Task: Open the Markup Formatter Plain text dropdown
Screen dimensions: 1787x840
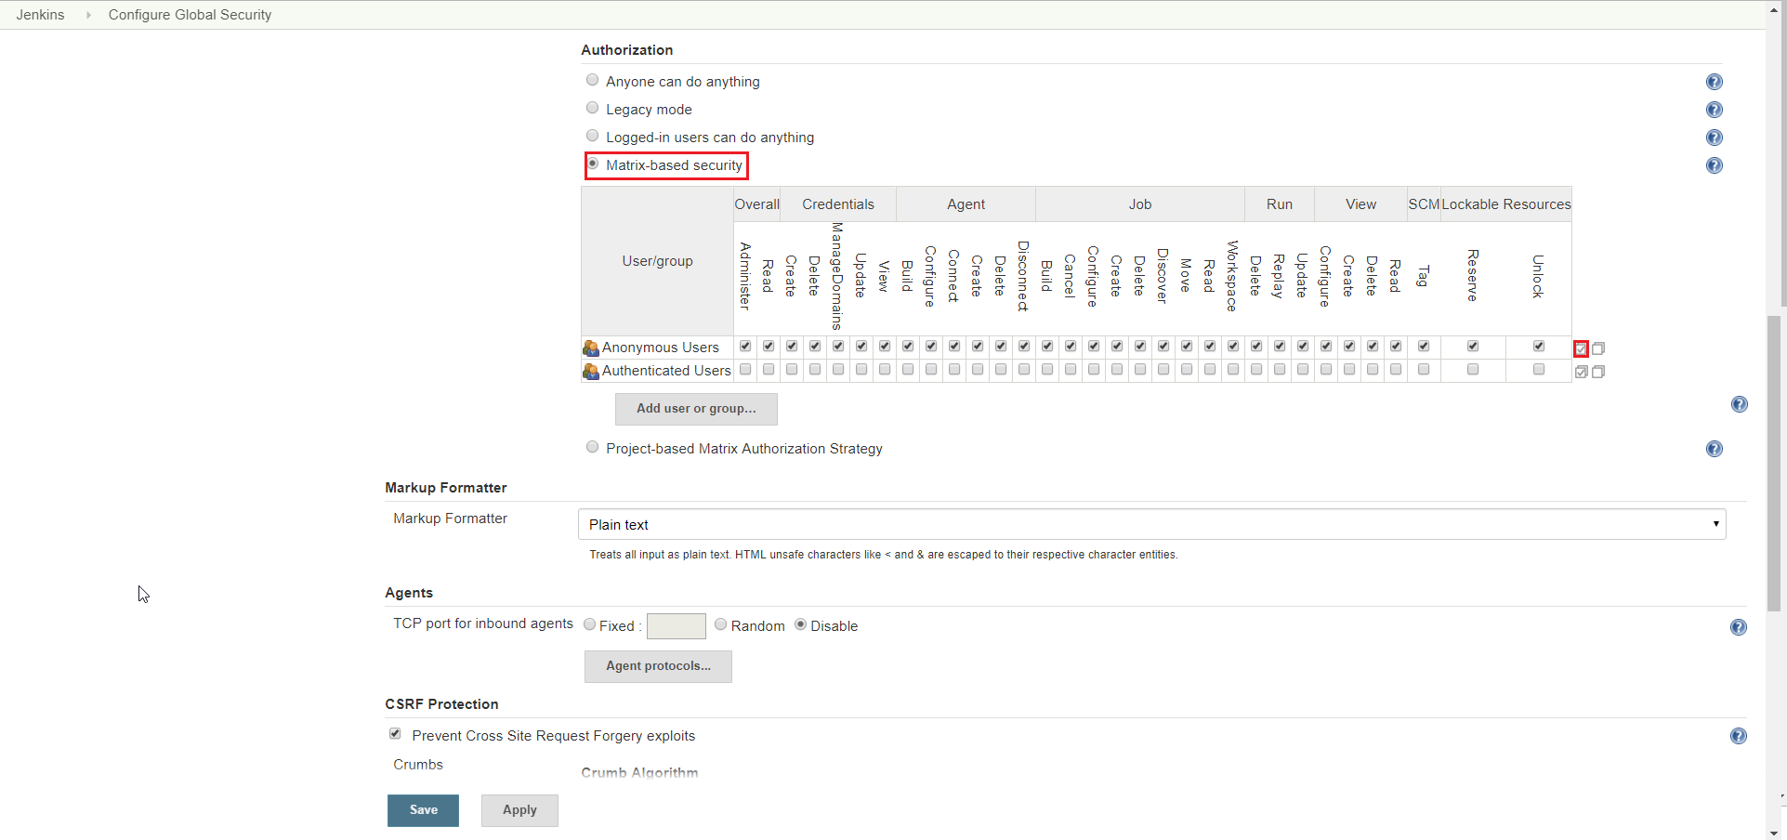Action: pos(1151,524)
